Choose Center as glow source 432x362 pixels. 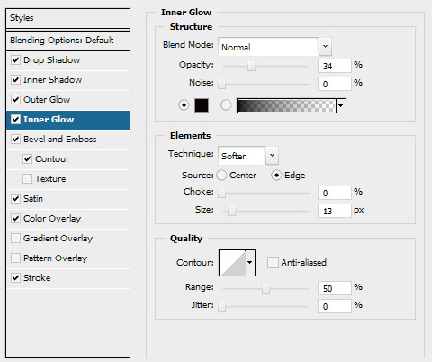point(221,176)
